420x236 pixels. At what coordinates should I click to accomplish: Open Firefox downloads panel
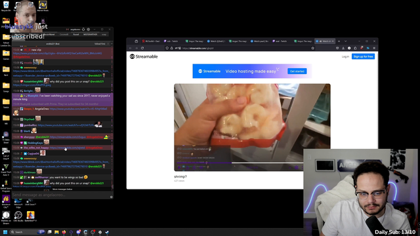(343, 48)
